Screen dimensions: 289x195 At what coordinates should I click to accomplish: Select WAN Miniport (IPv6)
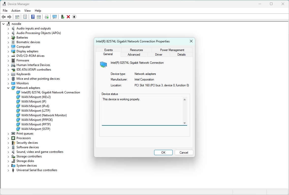pos(35,106)
